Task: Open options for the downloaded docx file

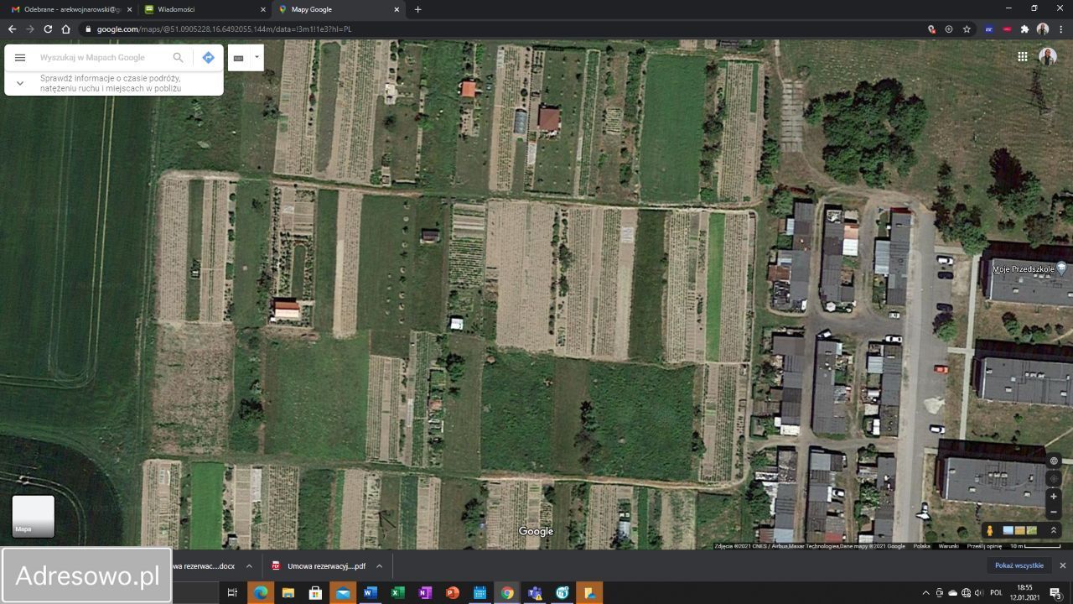Action: point(249,566)
